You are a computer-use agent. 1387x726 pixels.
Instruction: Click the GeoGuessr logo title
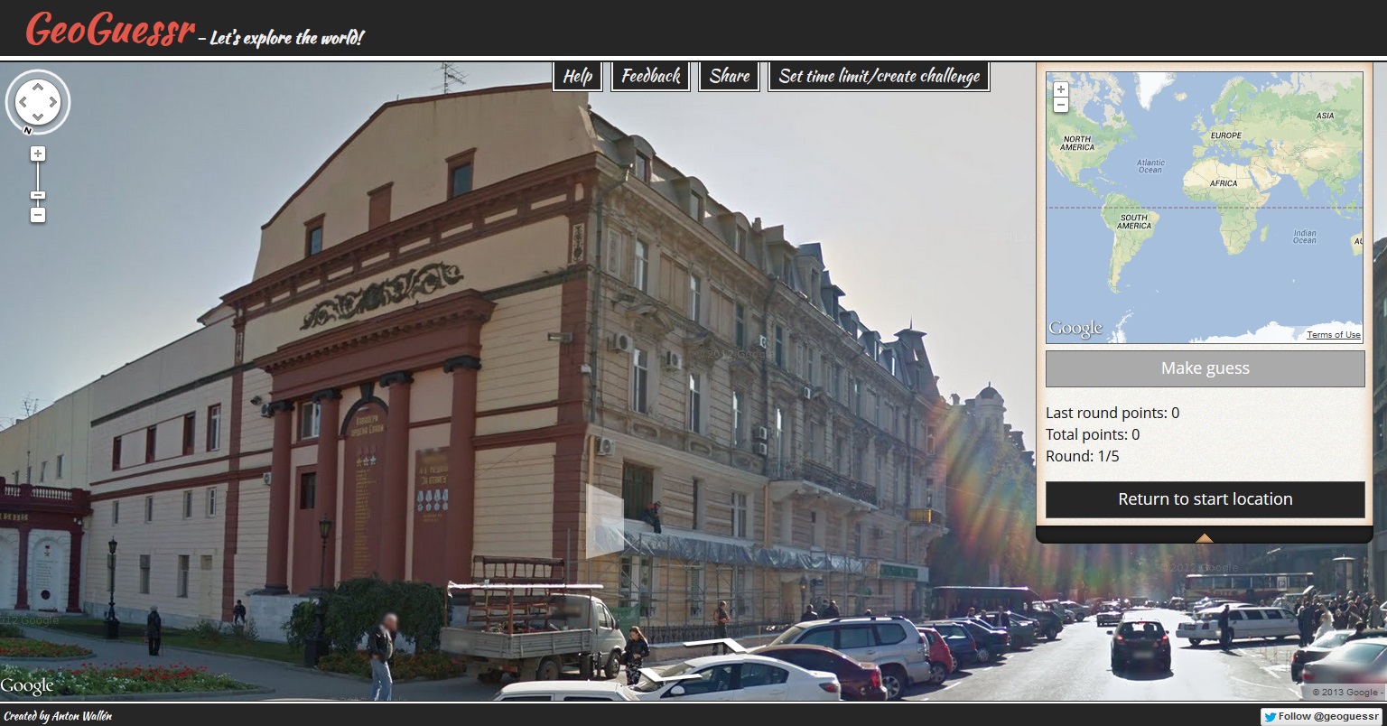pyautogui.click(x=110, y=30)
